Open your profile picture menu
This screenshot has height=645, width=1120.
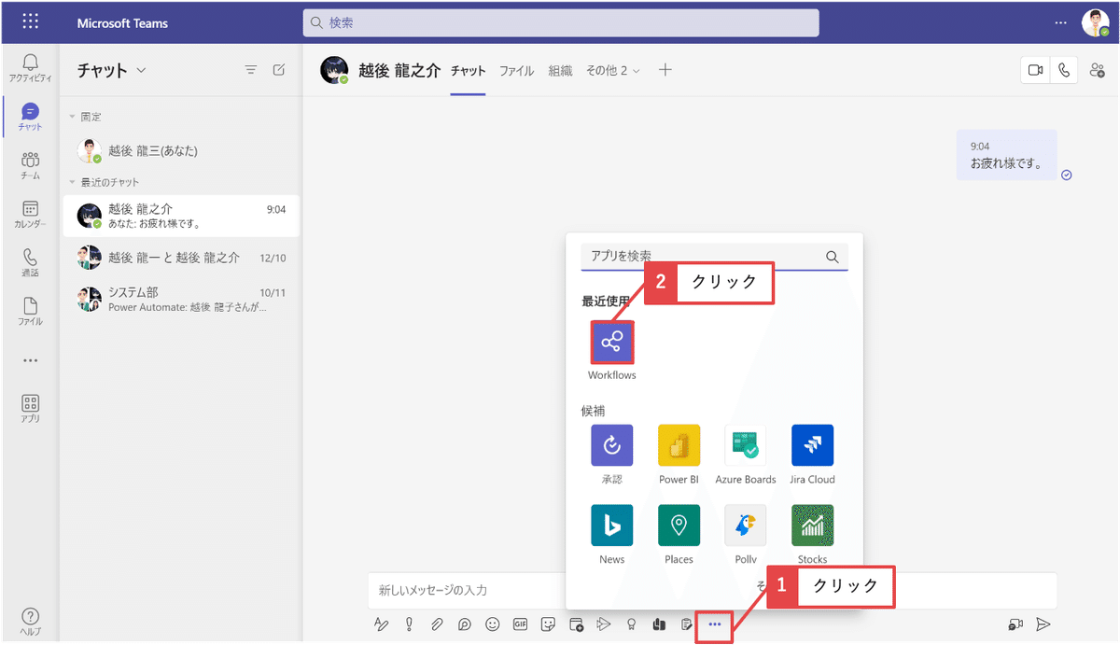[1095, 22]
